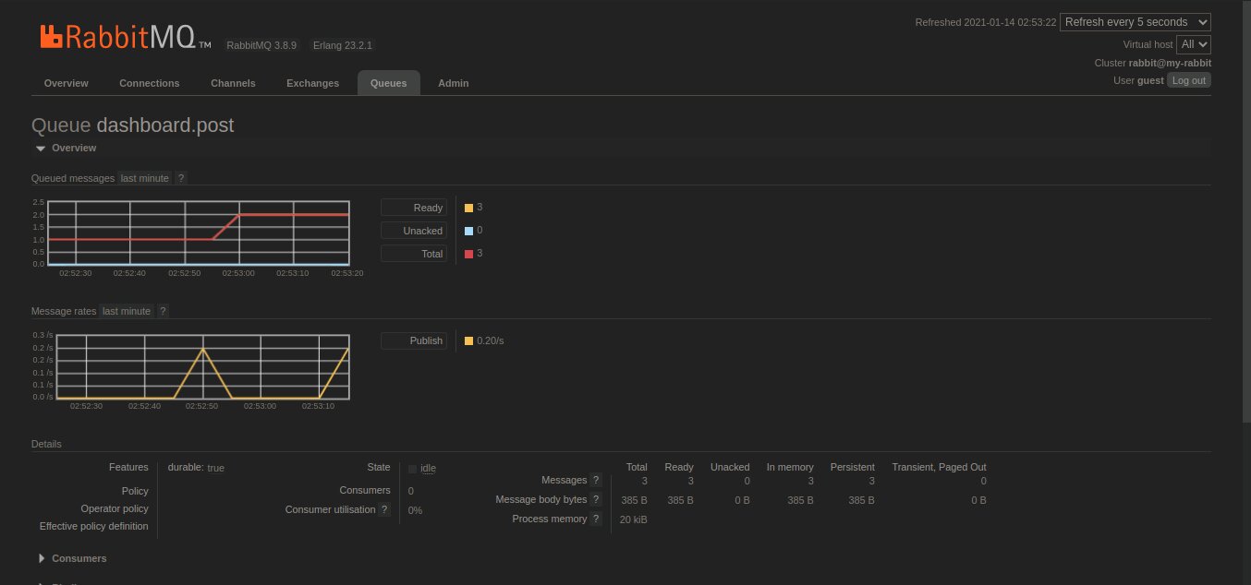Screen dimensions: 1251x585
Task: Click the yellow Ready color swatch
Action: (x=468, y=208)
